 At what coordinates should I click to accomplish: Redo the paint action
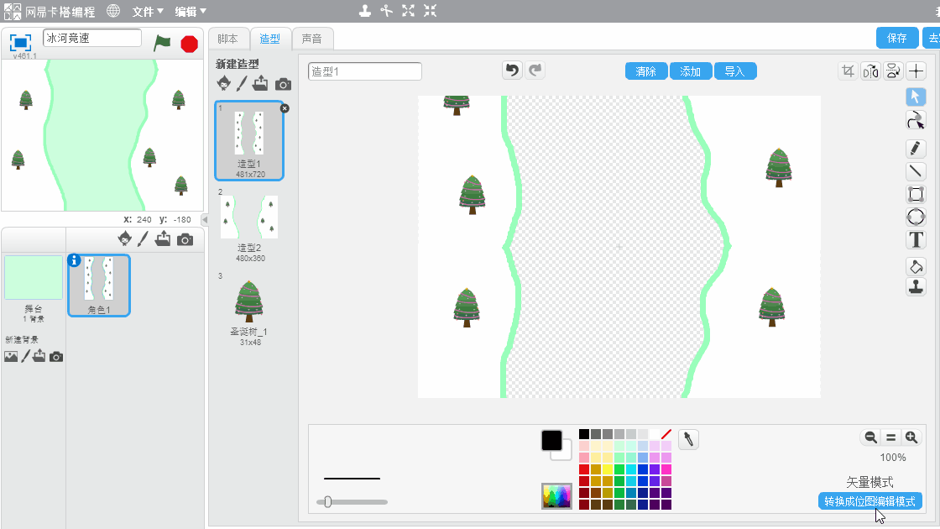(535, 71)
